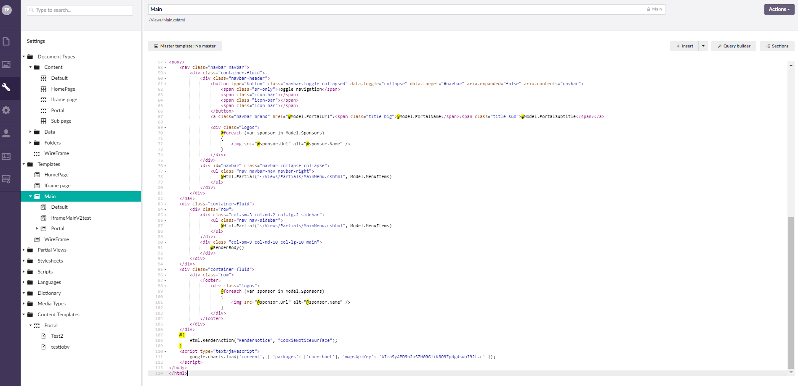798x386 pixels.
Task: Collapse the Templates tree node
Action: [24, 164]
